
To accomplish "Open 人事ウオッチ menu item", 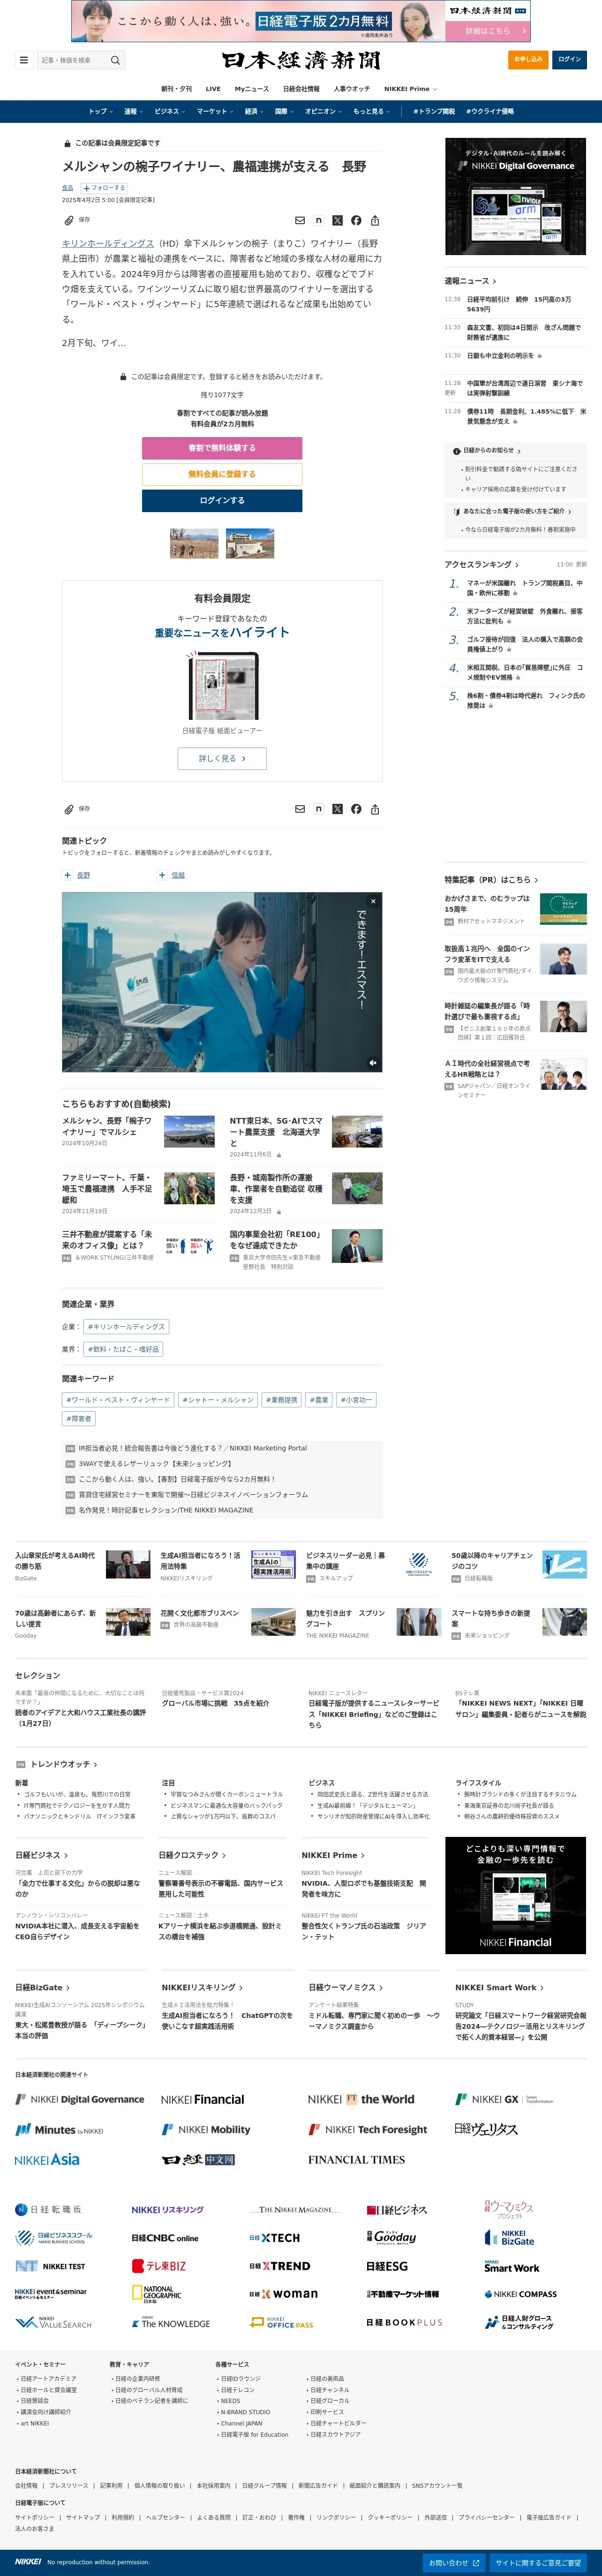I will click(x=351, y=89).
